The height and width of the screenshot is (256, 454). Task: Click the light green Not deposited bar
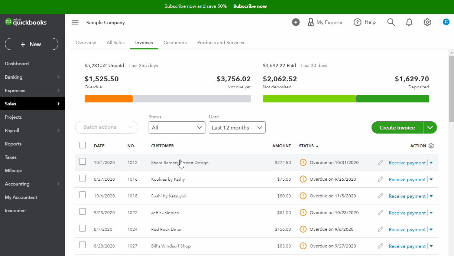(309, 99)
